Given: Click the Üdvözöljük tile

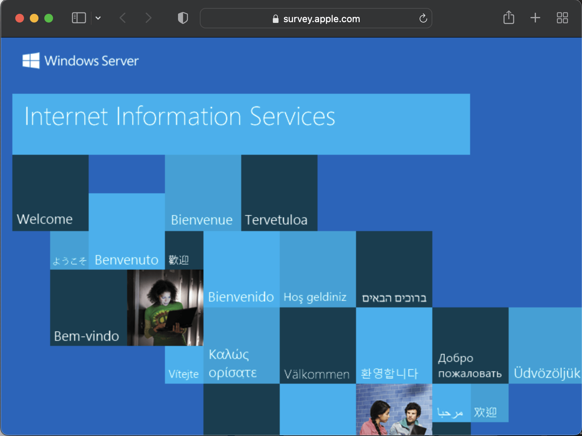Looking at the screenshot, I should pyautogui.click(x=545, y=346).
